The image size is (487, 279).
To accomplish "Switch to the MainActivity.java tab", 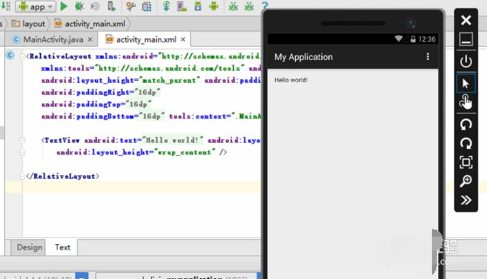I will tap(53, 39).
